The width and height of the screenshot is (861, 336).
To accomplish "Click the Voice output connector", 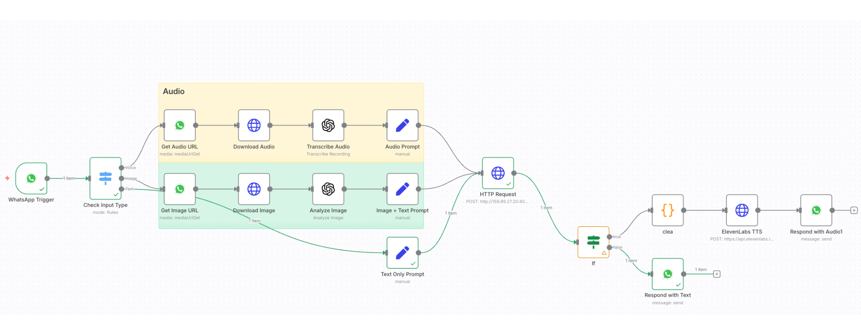I will click(121, 168).
